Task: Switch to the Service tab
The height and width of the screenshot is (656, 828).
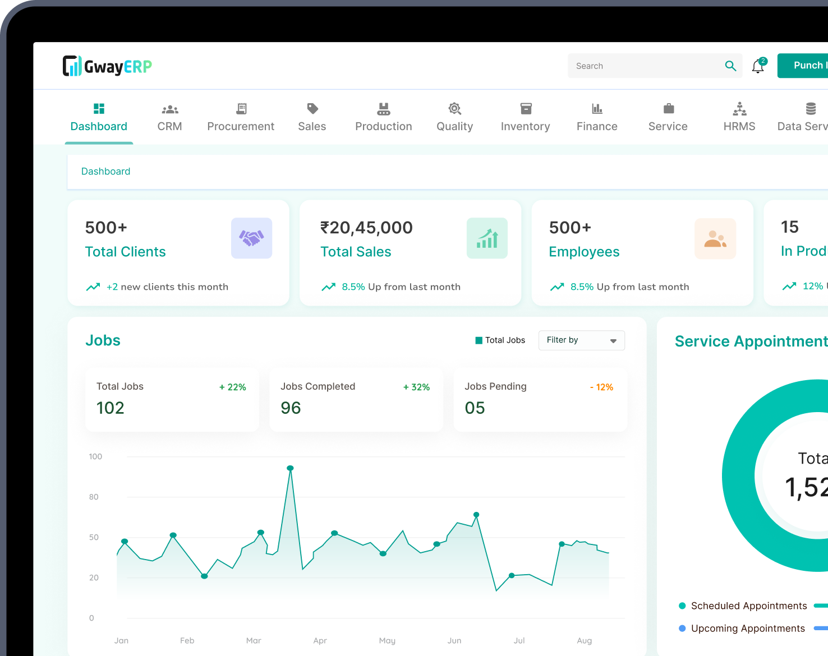Action: (668, 108)
